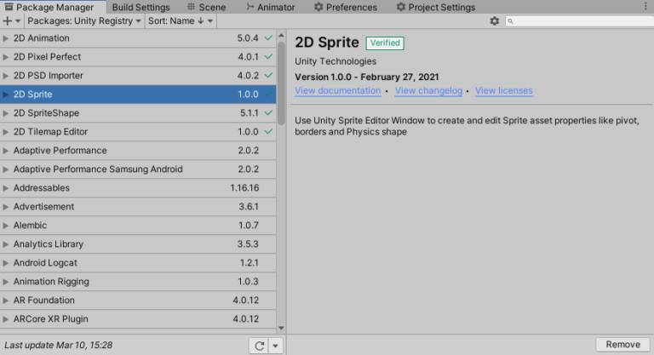The height and width of the screenshot is (355, 654).
Task: Open the View changelog link
Action: [428, 90]
